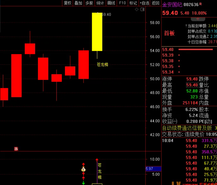Image resolution: width=217 pixels, height=185 pixels.
Task: Toggle the side panel layout icon
Action: click(142, 9)
